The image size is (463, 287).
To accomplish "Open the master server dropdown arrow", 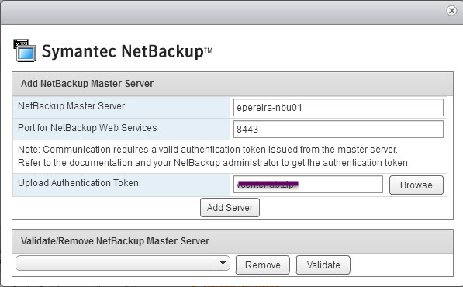I will coord(223,263).
